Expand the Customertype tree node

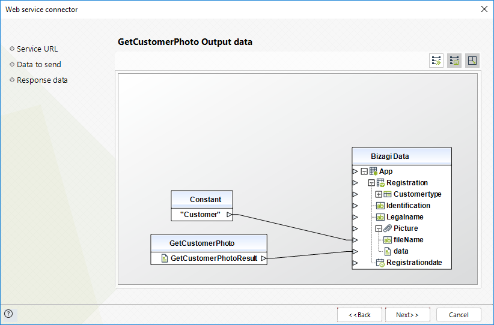pos(379,194)
